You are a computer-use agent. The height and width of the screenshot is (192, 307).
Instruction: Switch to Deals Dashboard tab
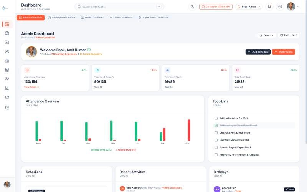92,18
